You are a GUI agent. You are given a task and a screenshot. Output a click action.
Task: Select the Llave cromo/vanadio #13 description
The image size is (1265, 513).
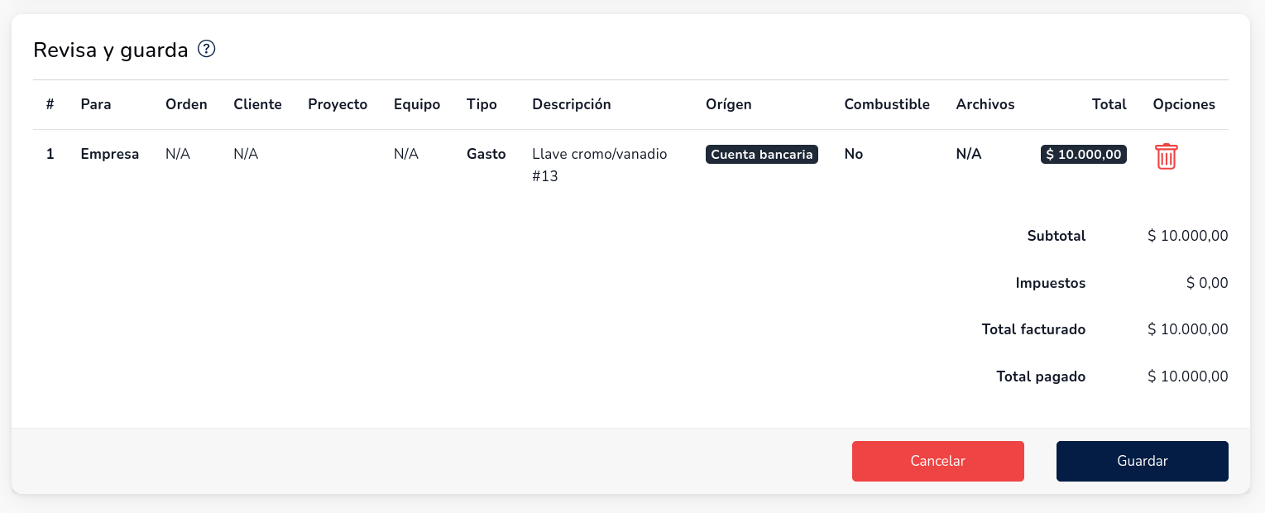pos(599,165)
